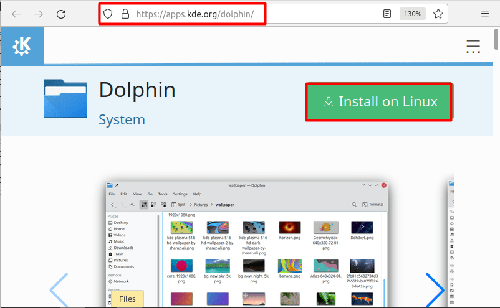Open the tracking protection shield icon
Viewport: 500px width, 308px height.
tap(108, 14)
